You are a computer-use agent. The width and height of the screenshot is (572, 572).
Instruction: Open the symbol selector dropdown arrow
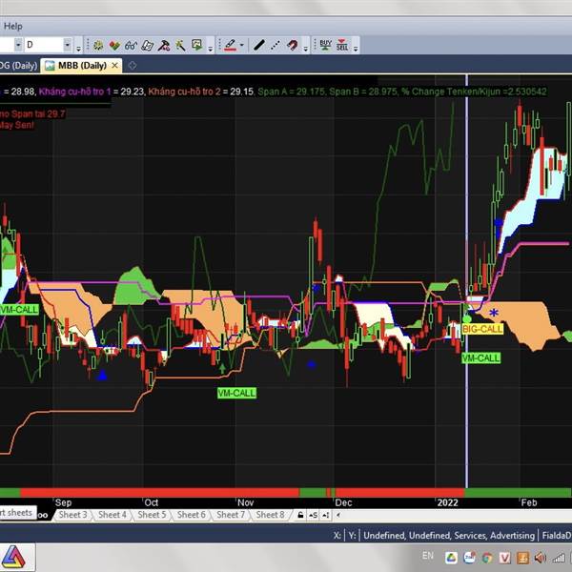[17, 45]
